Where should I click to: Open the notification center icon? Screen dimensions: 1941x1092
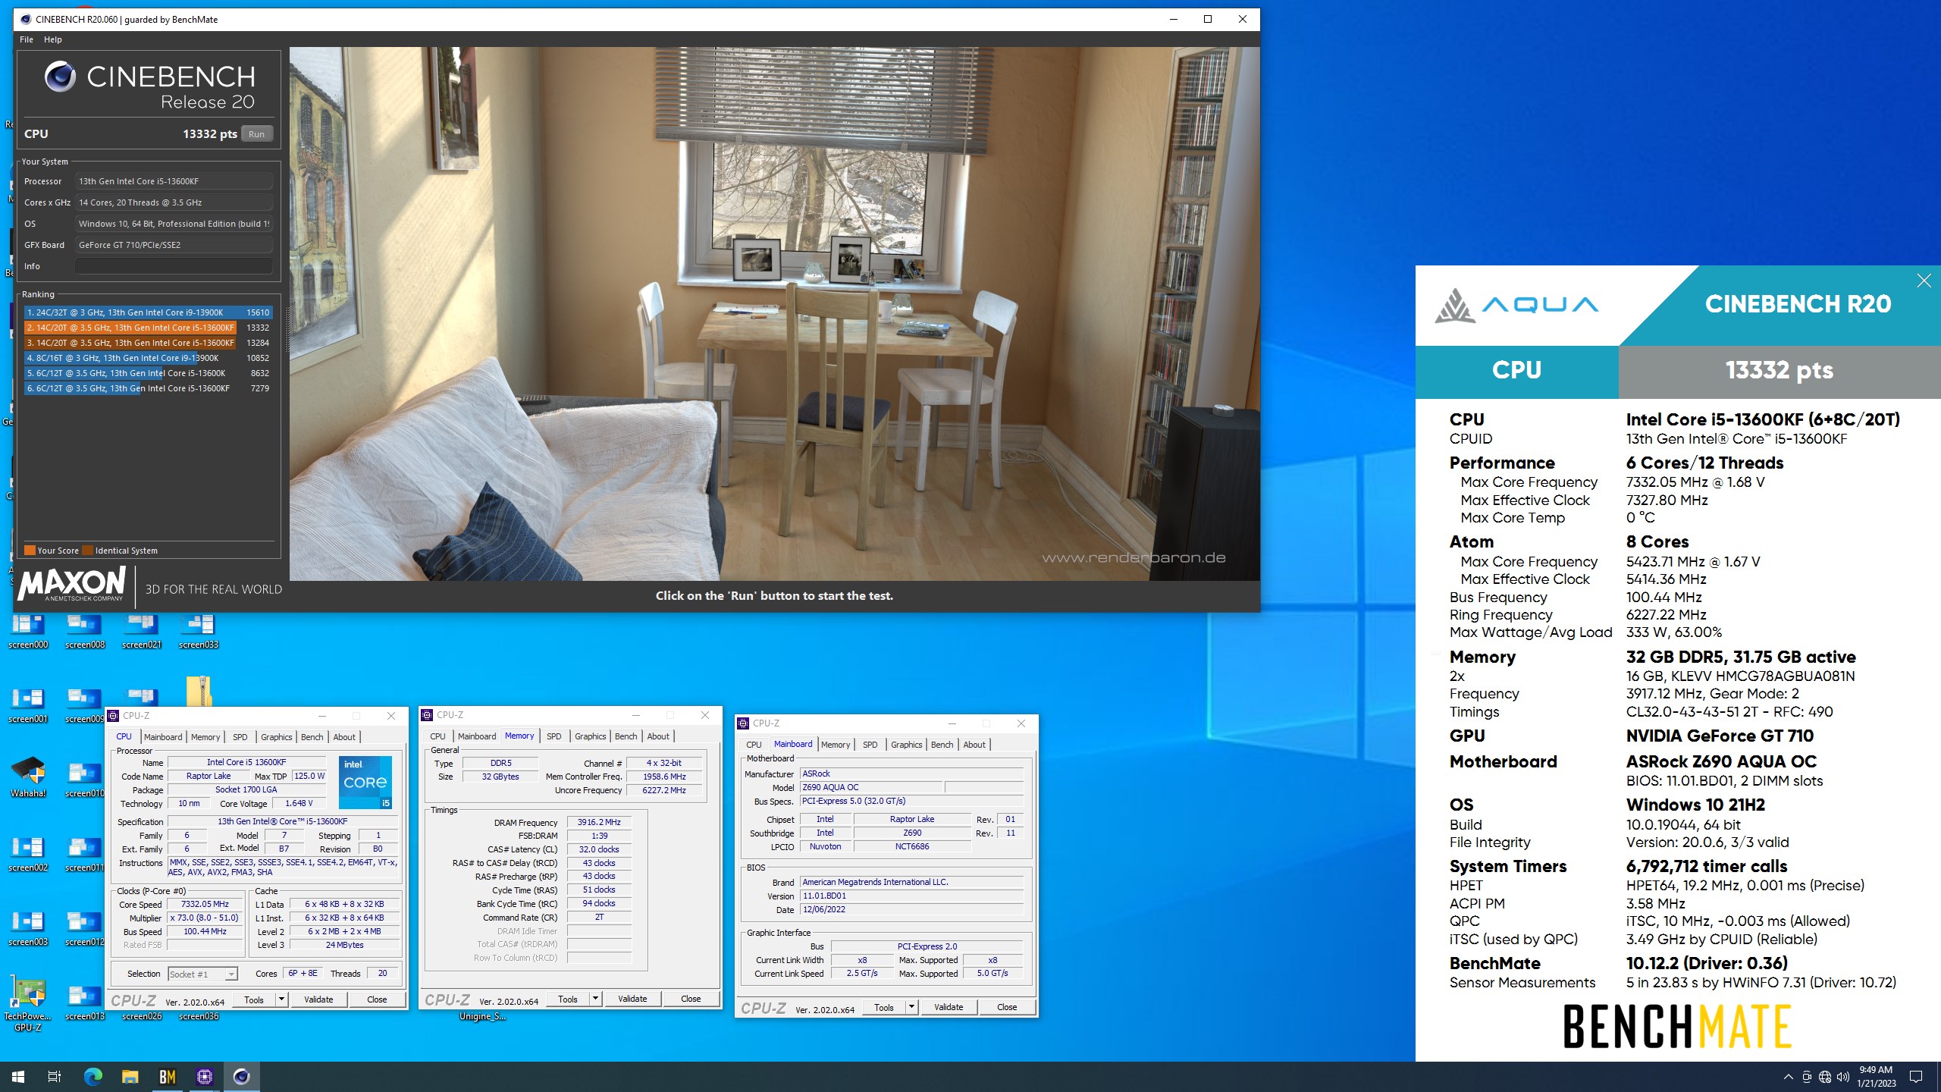pyautogui.click(x=1916, y=1077)
